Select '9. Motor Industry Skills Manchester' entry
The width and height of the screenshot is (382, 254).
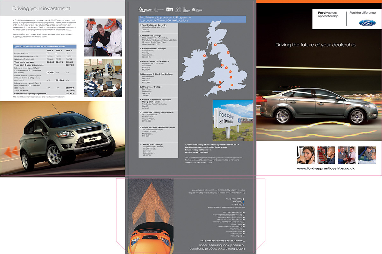click(x=158, y=133)
